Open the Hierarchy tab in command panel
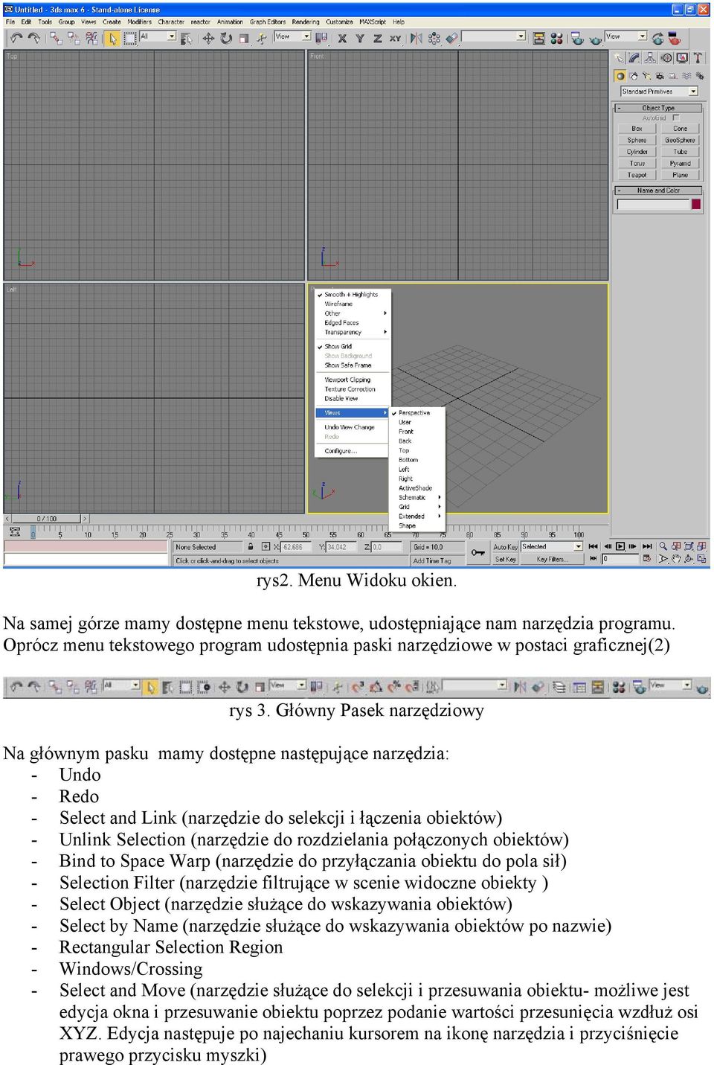This screenshot has width=714, height=1065. tap(650, 57)
